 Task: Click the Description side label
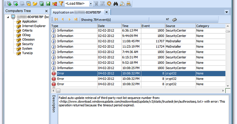(54, 104)
